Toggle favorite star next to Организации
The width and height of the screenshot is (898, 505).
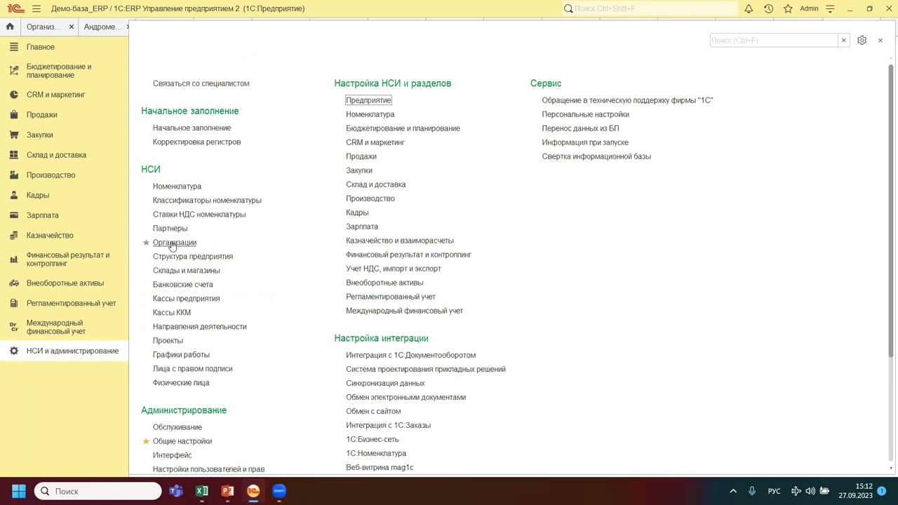point(146,243)
